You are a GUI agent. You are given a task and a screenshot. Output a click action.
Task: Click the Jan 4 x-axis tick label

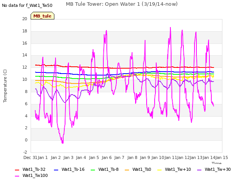click(x=81, y=157)
